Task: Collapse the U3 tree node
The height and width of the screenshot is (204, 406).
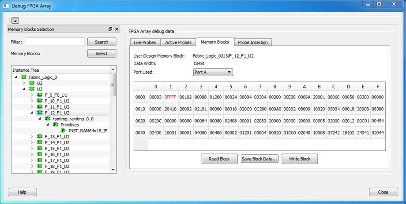Action: (x=24, y=89)
